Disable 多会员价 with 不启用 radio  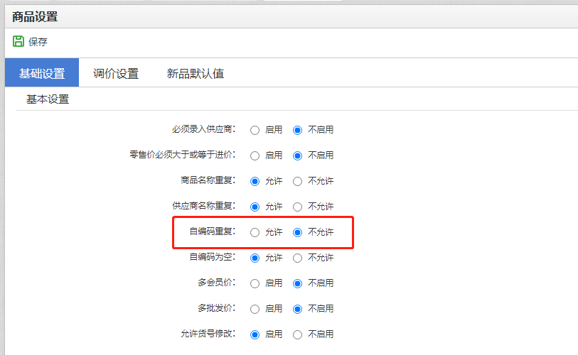tap(297, 283)
